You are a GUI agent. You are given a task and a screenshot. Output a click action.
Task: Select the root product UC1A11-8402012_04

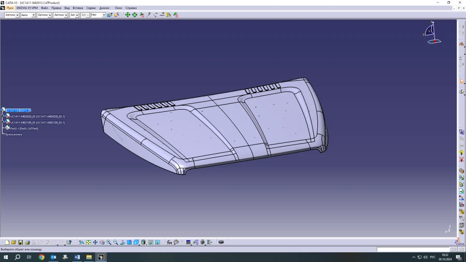point(19,110)
